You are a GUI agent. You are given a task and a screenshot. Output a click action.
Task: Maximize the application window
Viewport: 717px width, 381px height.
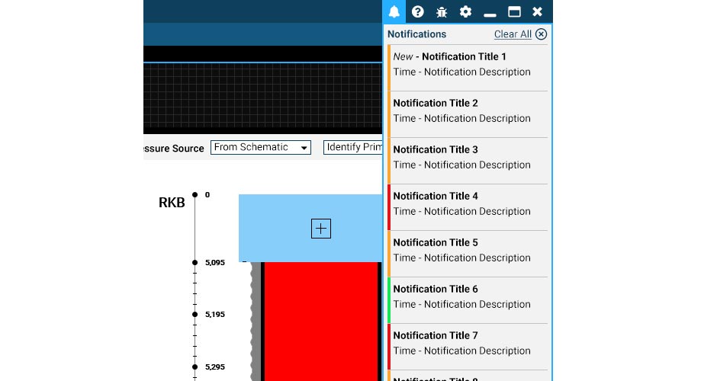(x=514, y=11)
